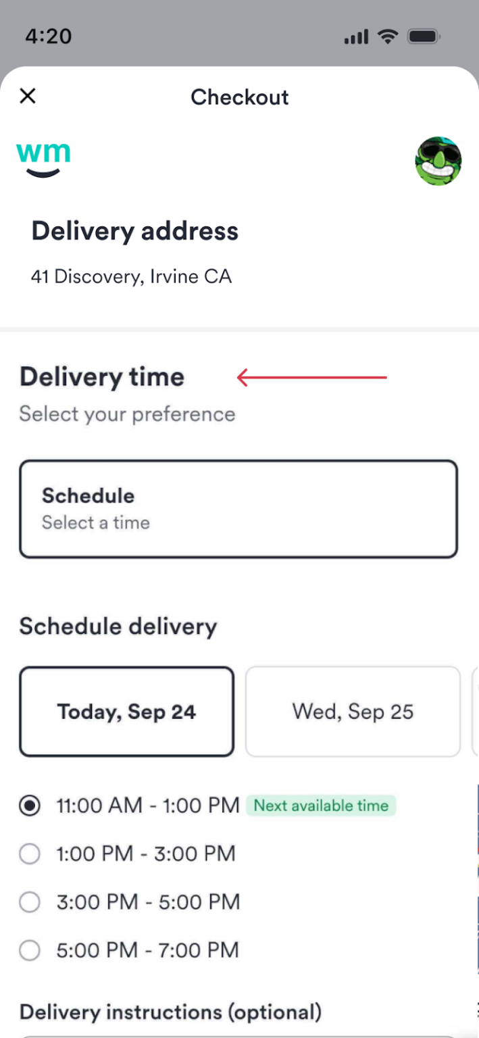479x1038 pixels.
Task: Select Today, Sep 24 delivery date
Action: coord(126,711)
